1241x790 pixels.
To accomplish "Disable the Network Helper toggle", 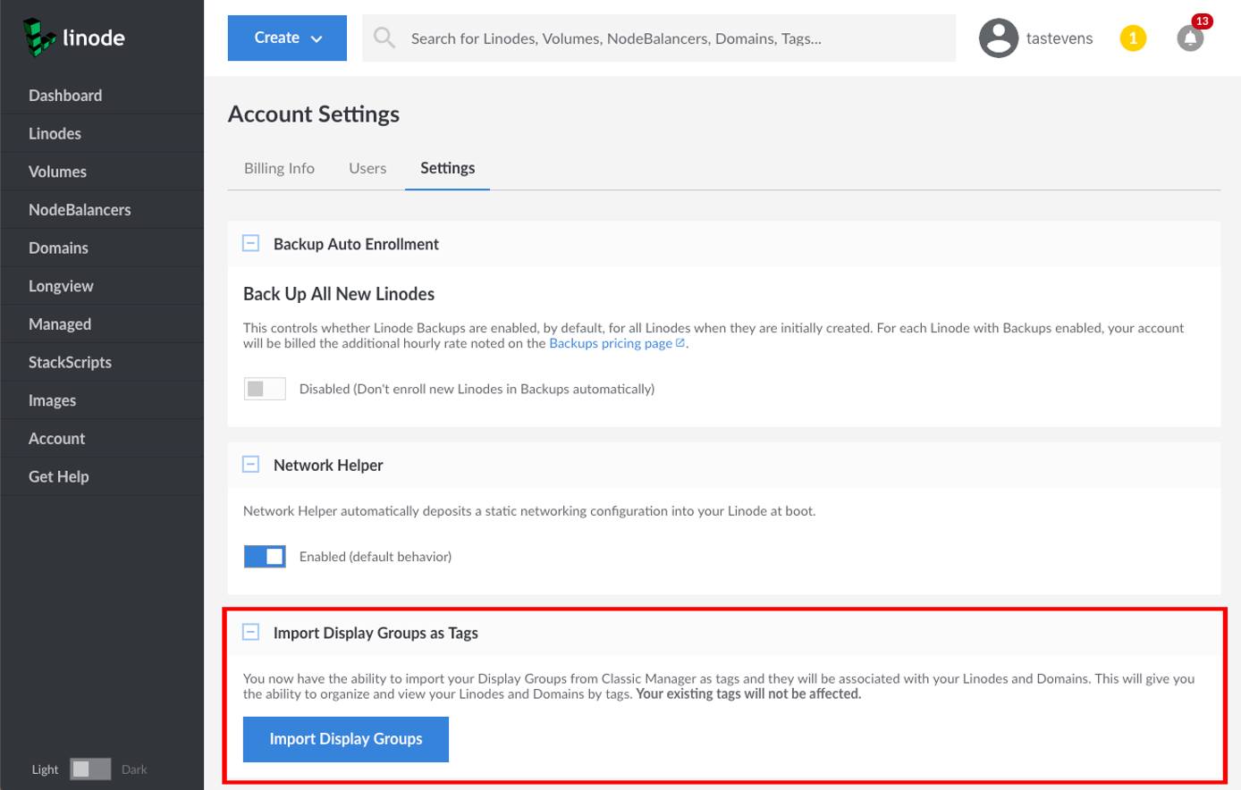I will click(265, 556).
